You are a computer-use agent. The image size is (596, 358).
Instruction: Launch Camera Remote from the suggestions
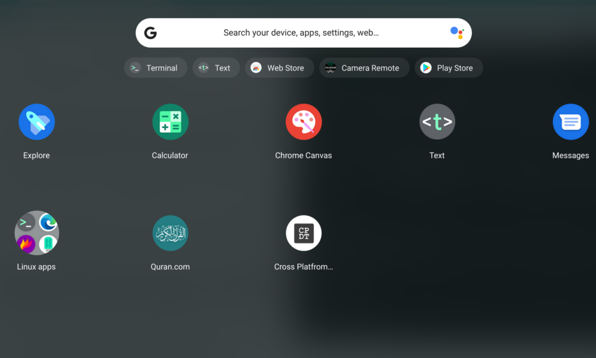(x=364, y=68)
